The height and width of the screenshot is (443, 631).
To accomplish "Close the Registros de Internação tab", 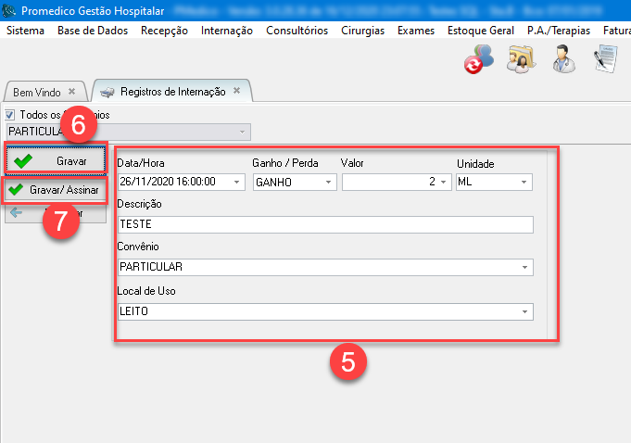I will tap(236, 91).
